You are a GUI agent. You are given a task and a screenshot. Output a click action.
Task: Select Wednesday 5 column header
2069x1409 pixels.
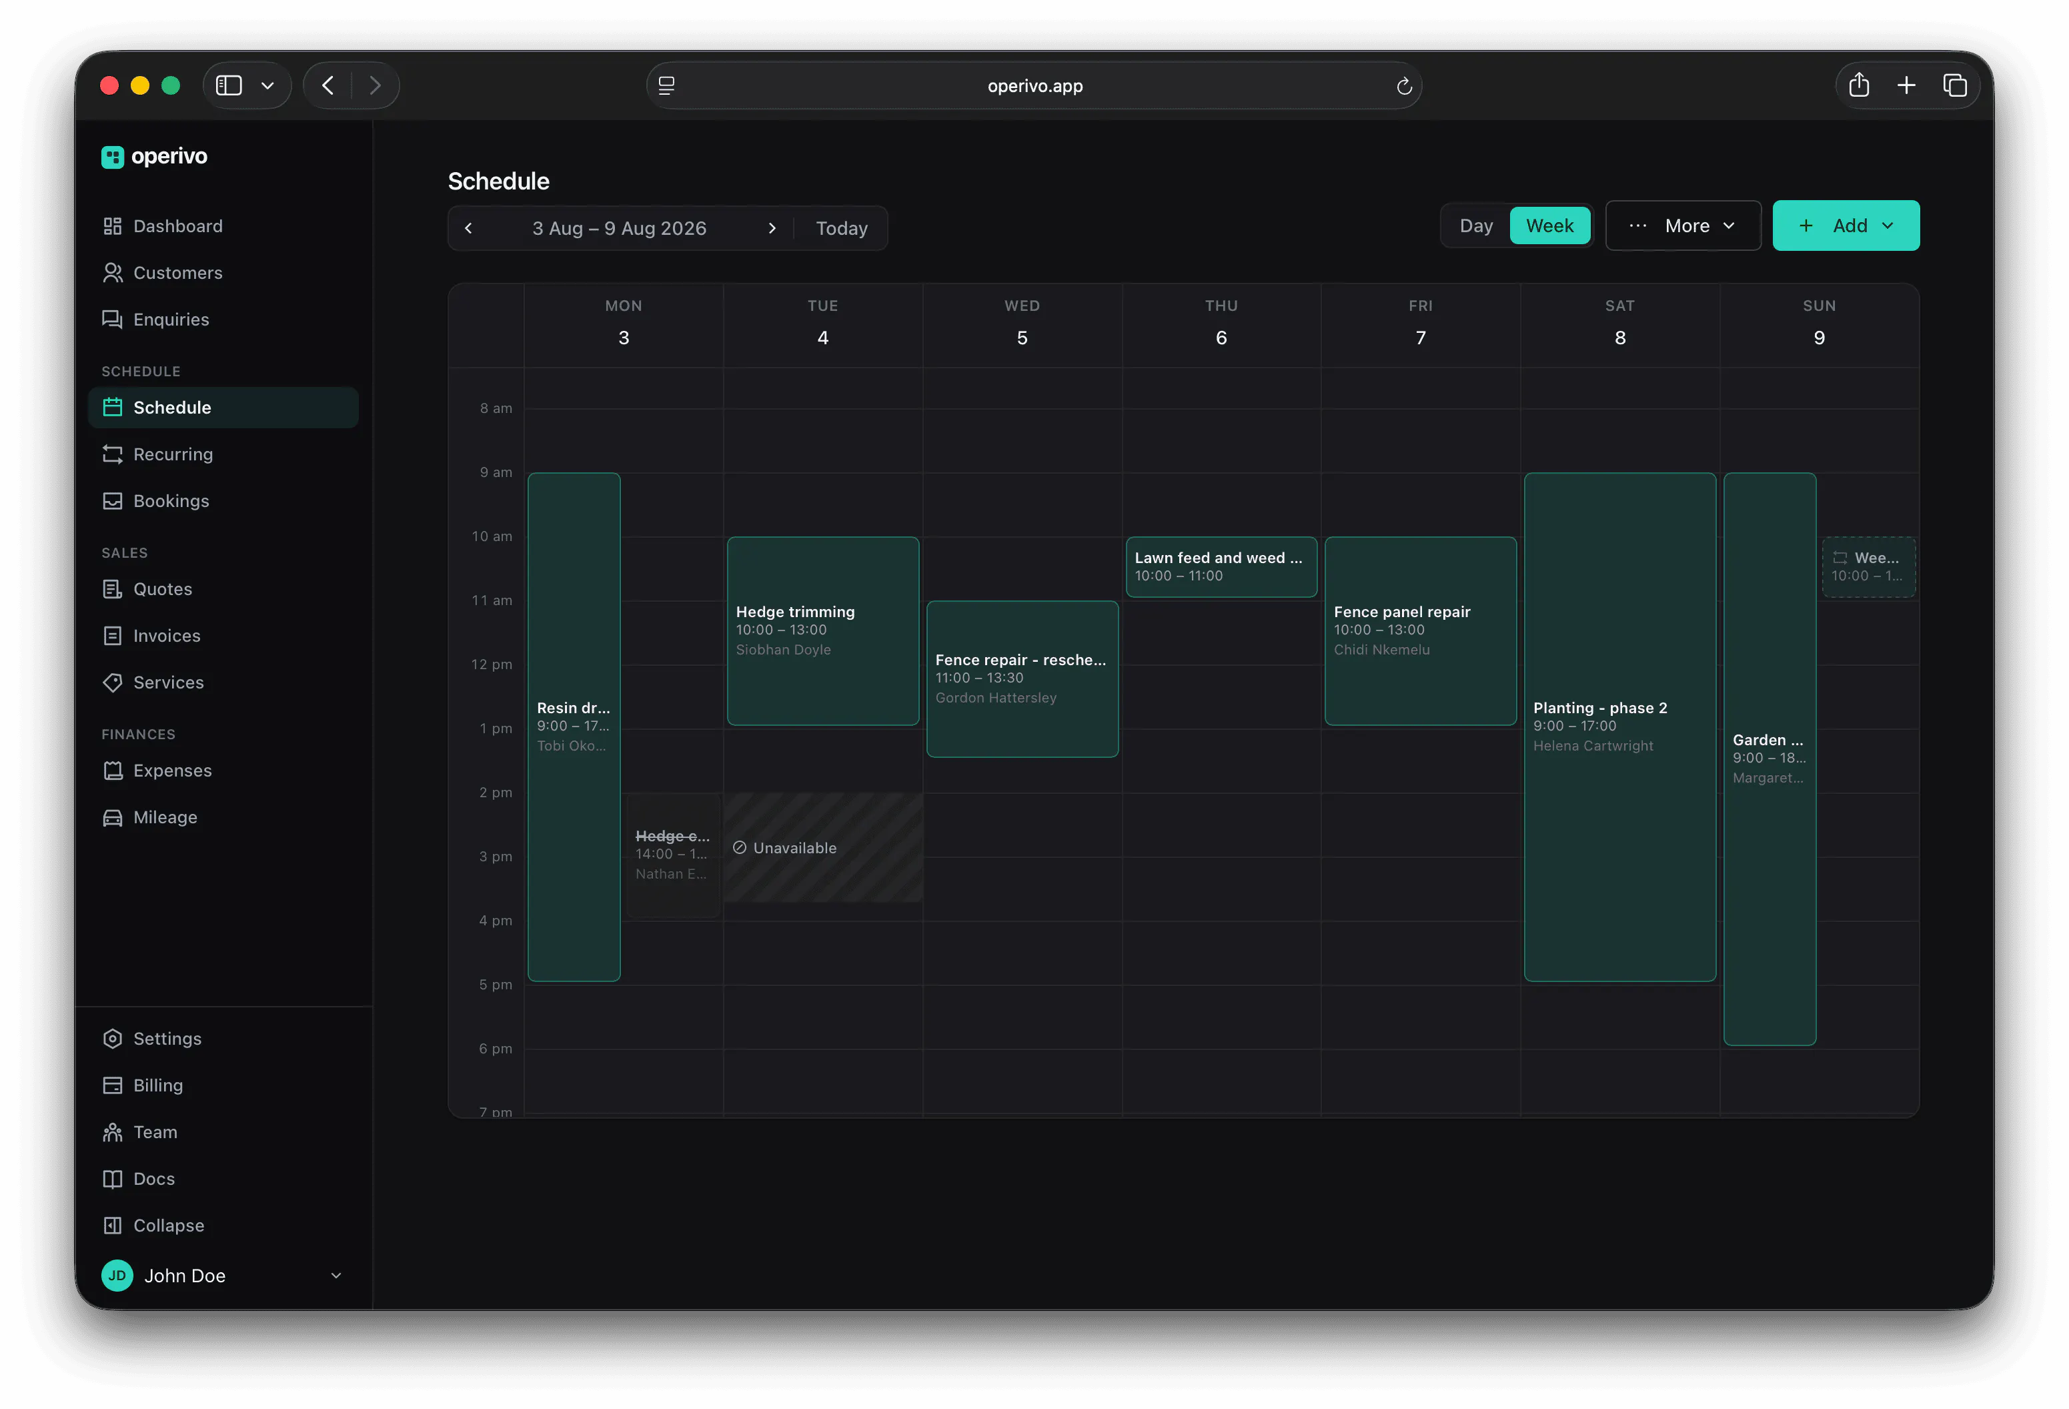point(1022,324)
